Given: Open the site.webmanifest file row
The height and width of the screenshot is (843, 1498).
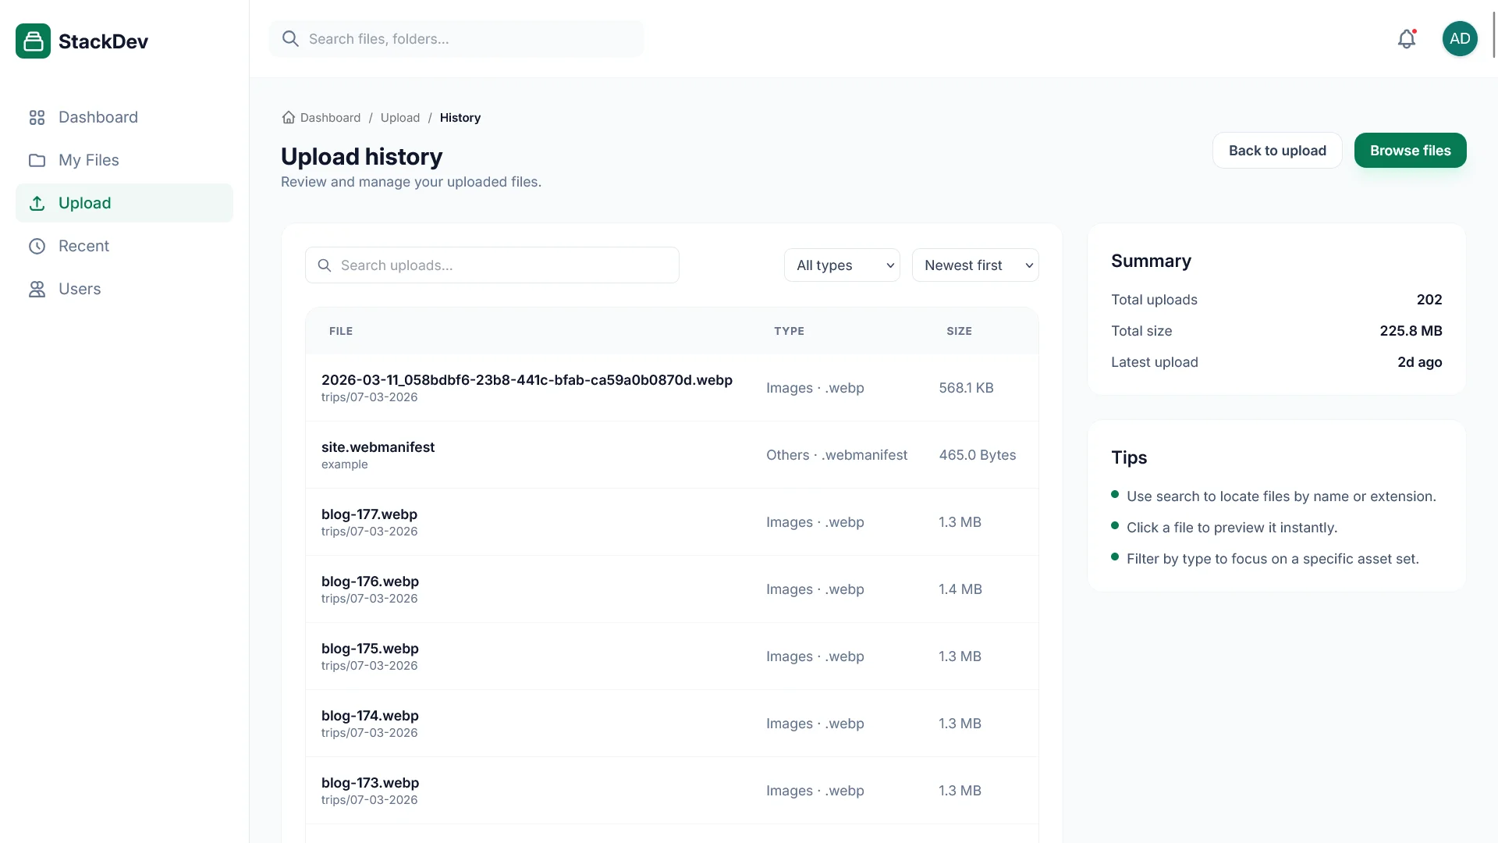Looking at the screenshot, I should pyautogui.click(x=378, y=447).
